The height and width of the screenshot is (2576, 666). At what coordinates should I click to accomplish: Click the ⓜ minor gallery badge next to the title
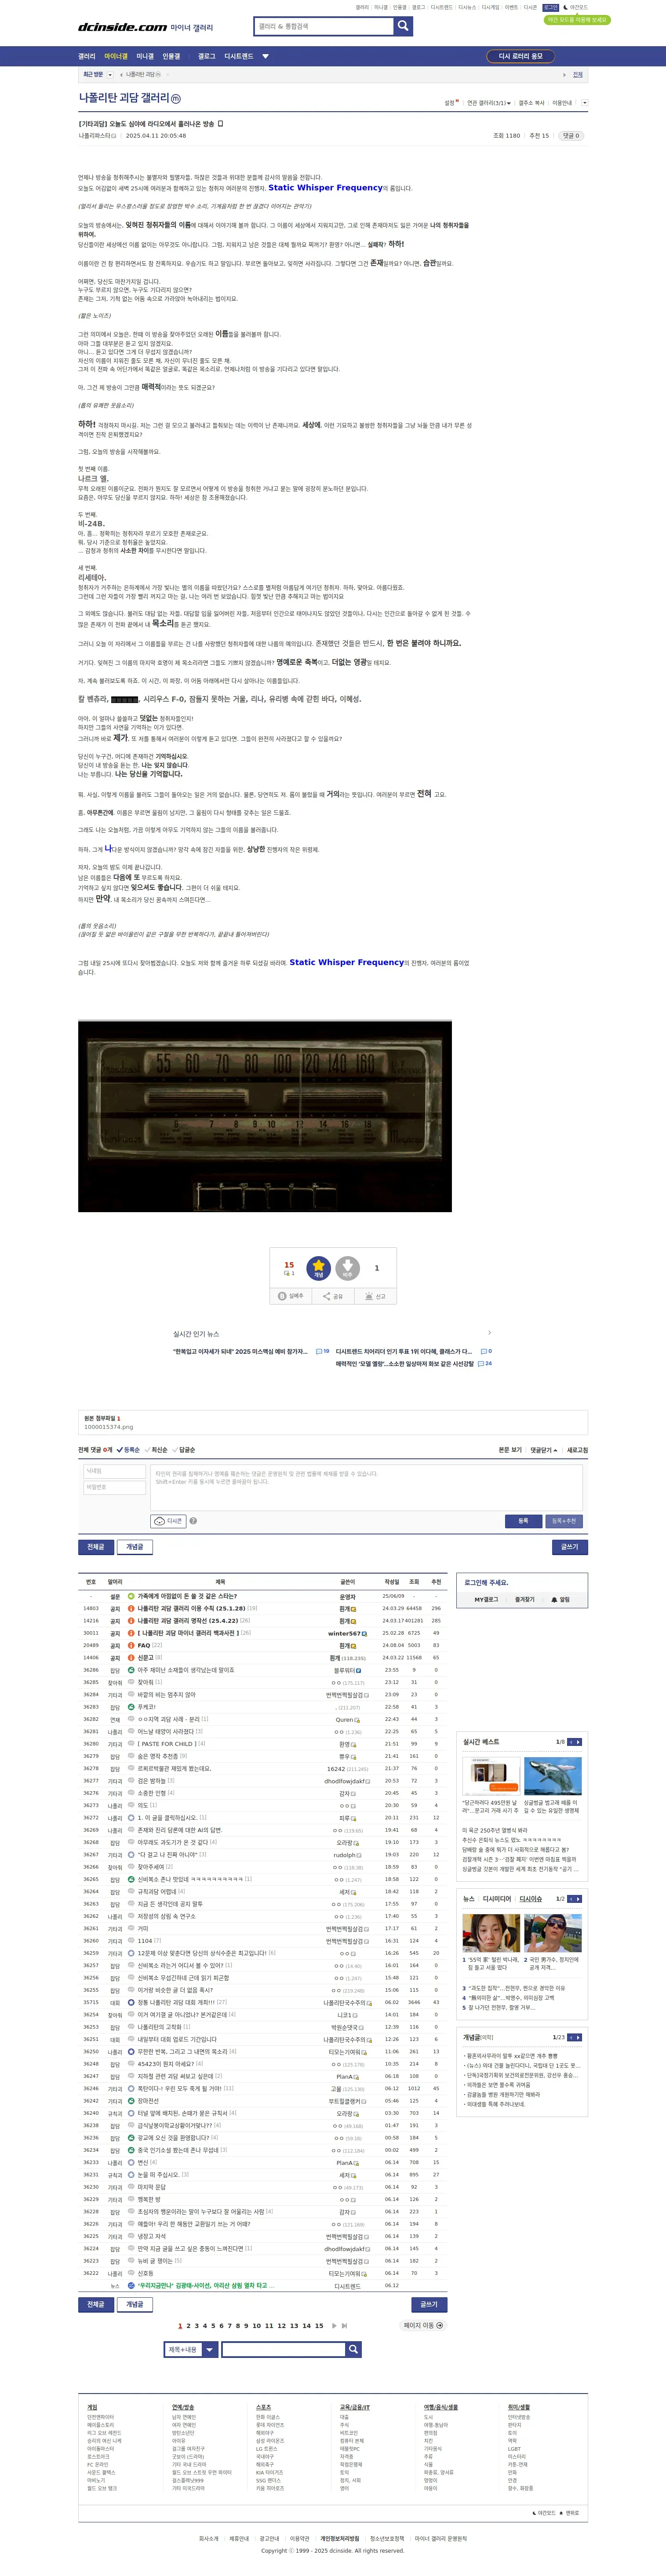pyautogui.click(x=176, y=99)
